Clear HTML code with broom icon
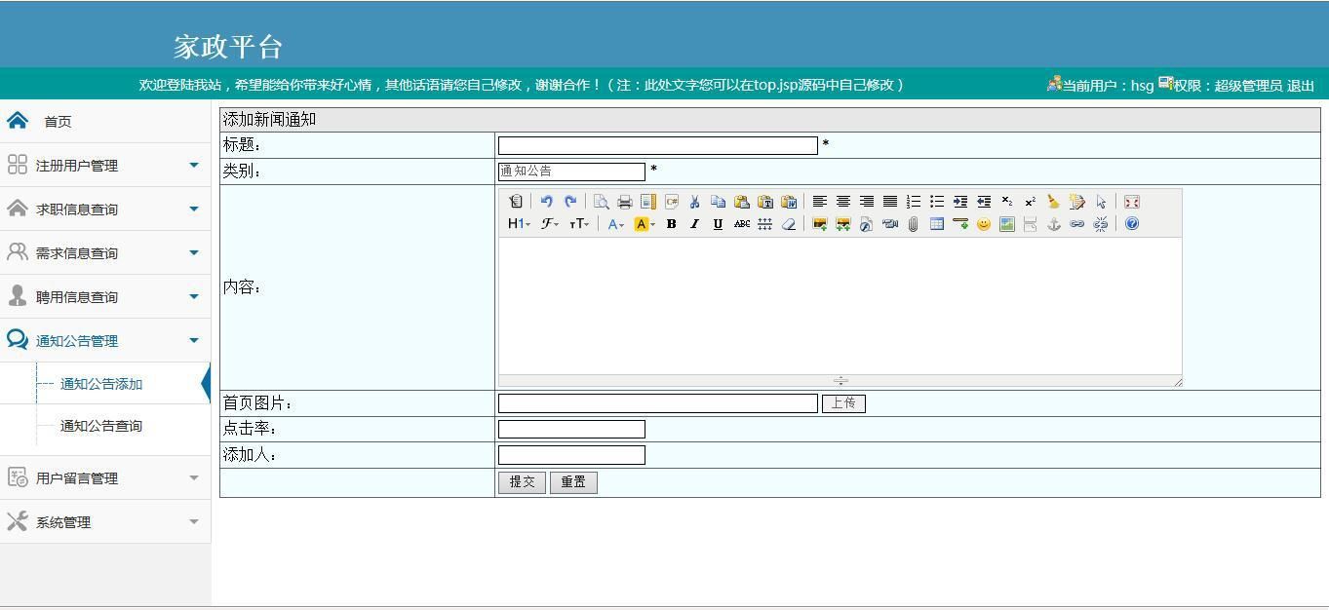This screenshot has height=610, width=1329. click(x=1054, y=202)
